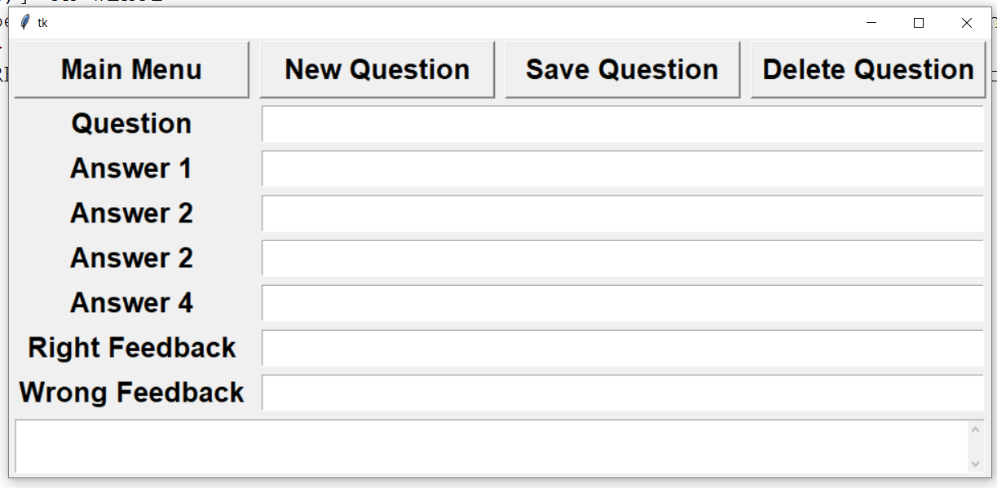Click the "Wrong Feedback" label text
Viewport: 997px width, 488px height.
[131, 393]
